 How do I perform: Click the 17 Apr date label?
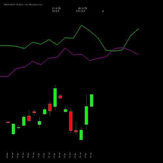(x=54, y=155)
